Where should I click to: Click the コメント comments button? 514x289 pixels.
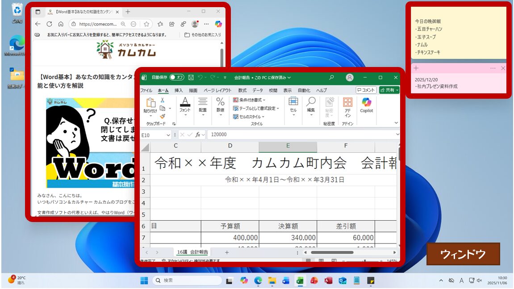(366, 90)
